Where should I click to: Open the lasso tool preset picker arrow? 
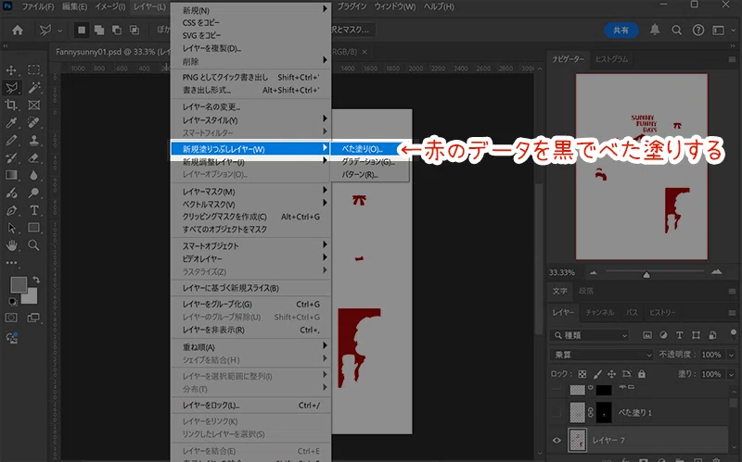pos(59,31)
